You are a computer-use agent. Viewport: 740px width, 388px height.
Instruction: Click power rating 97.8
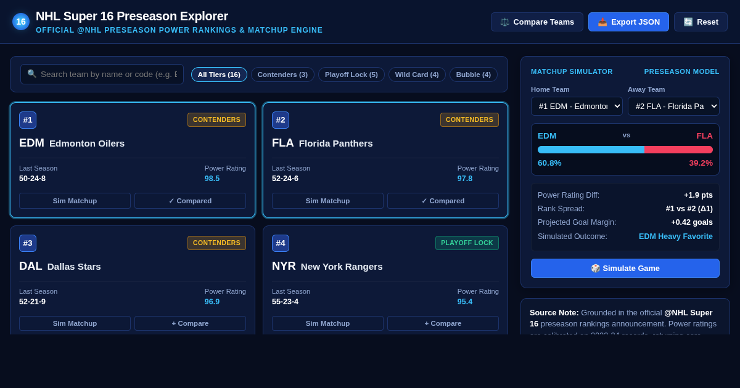pos(465,179)
